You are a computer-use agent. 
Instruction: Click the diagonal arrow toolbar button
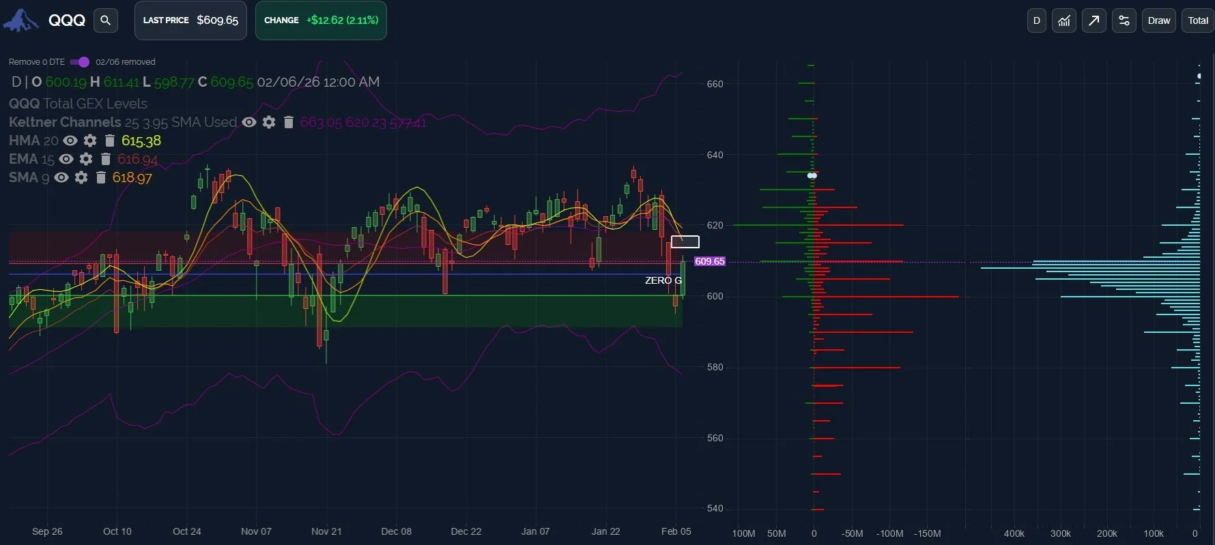1093,20
